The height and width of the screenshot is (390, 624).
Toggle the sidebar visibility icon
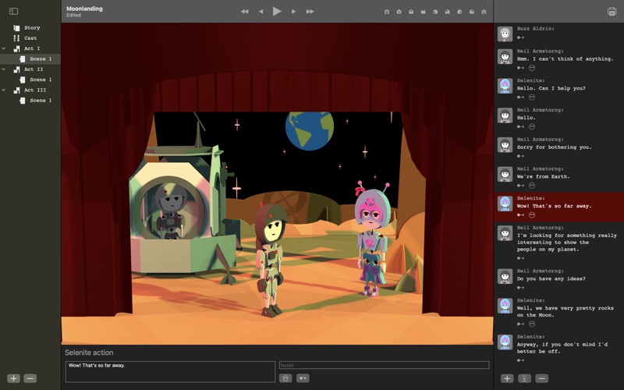point(13,11)
